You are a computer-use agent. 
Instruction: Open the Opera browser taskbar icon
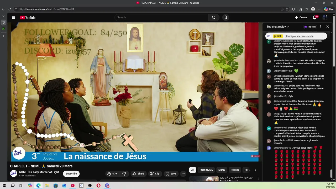[x=98, y=186]
